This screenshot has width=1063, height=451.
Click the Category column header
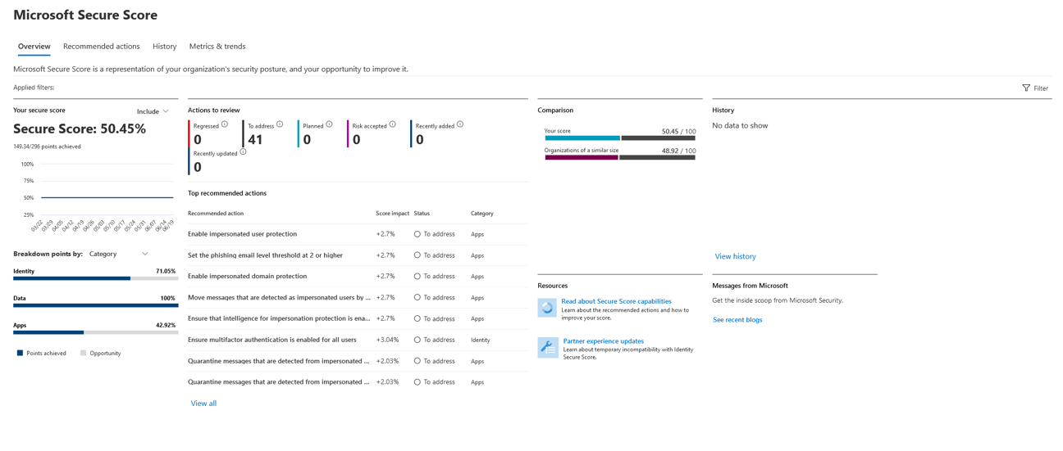(x=482, y=214)
